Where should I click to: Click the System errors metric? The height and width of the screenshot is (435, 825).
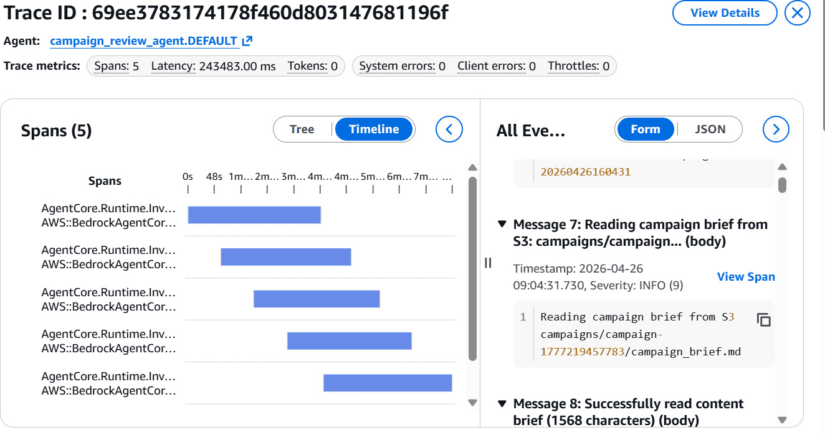click(403, 66)
